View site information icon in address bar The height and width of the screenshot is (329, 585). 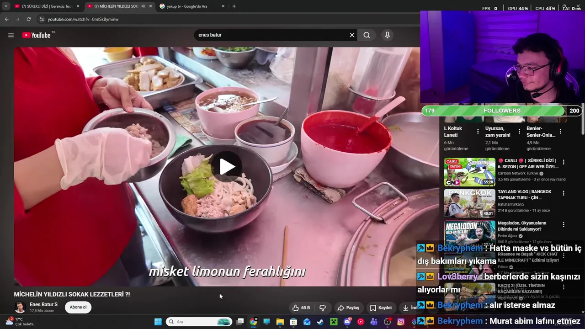42,19
